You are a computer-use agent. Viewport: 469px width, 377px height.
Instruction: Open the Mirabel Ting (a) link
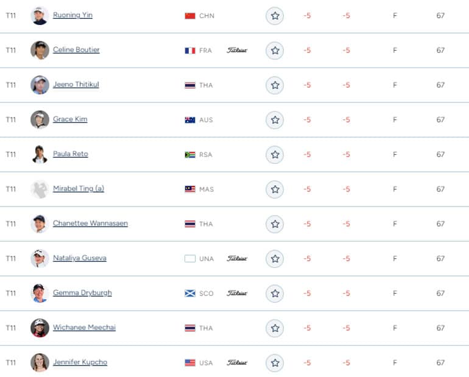[x=79, y=188]
